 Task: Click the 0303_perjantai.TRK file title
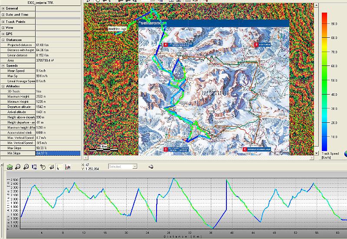pyautogui.click(x=40, y=3)
